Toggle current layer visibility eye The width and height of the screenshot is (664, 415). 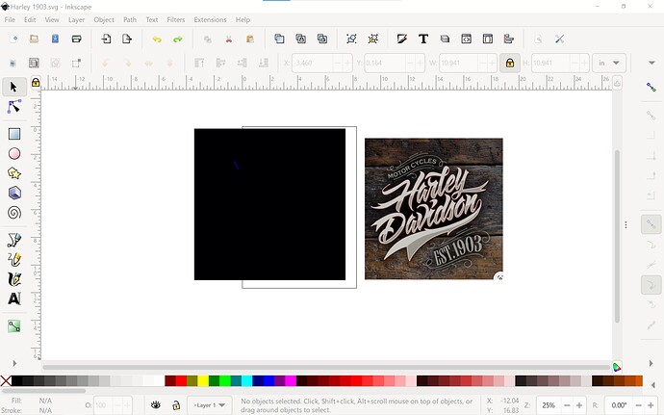[155, 404]
